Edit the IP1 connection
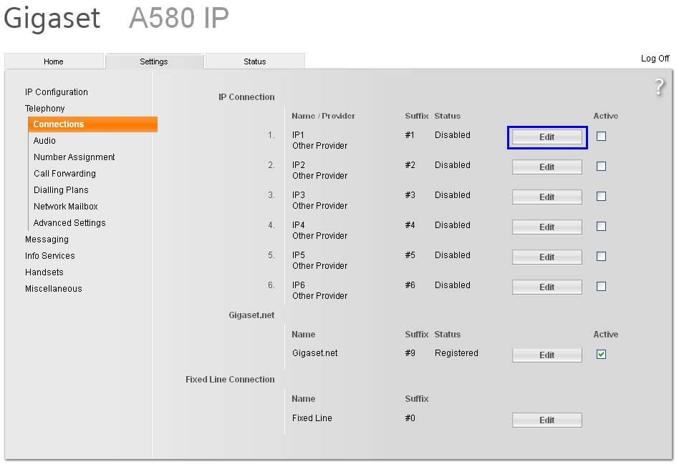The width and height of the screenshot is (679, 464). pos(547,137)
